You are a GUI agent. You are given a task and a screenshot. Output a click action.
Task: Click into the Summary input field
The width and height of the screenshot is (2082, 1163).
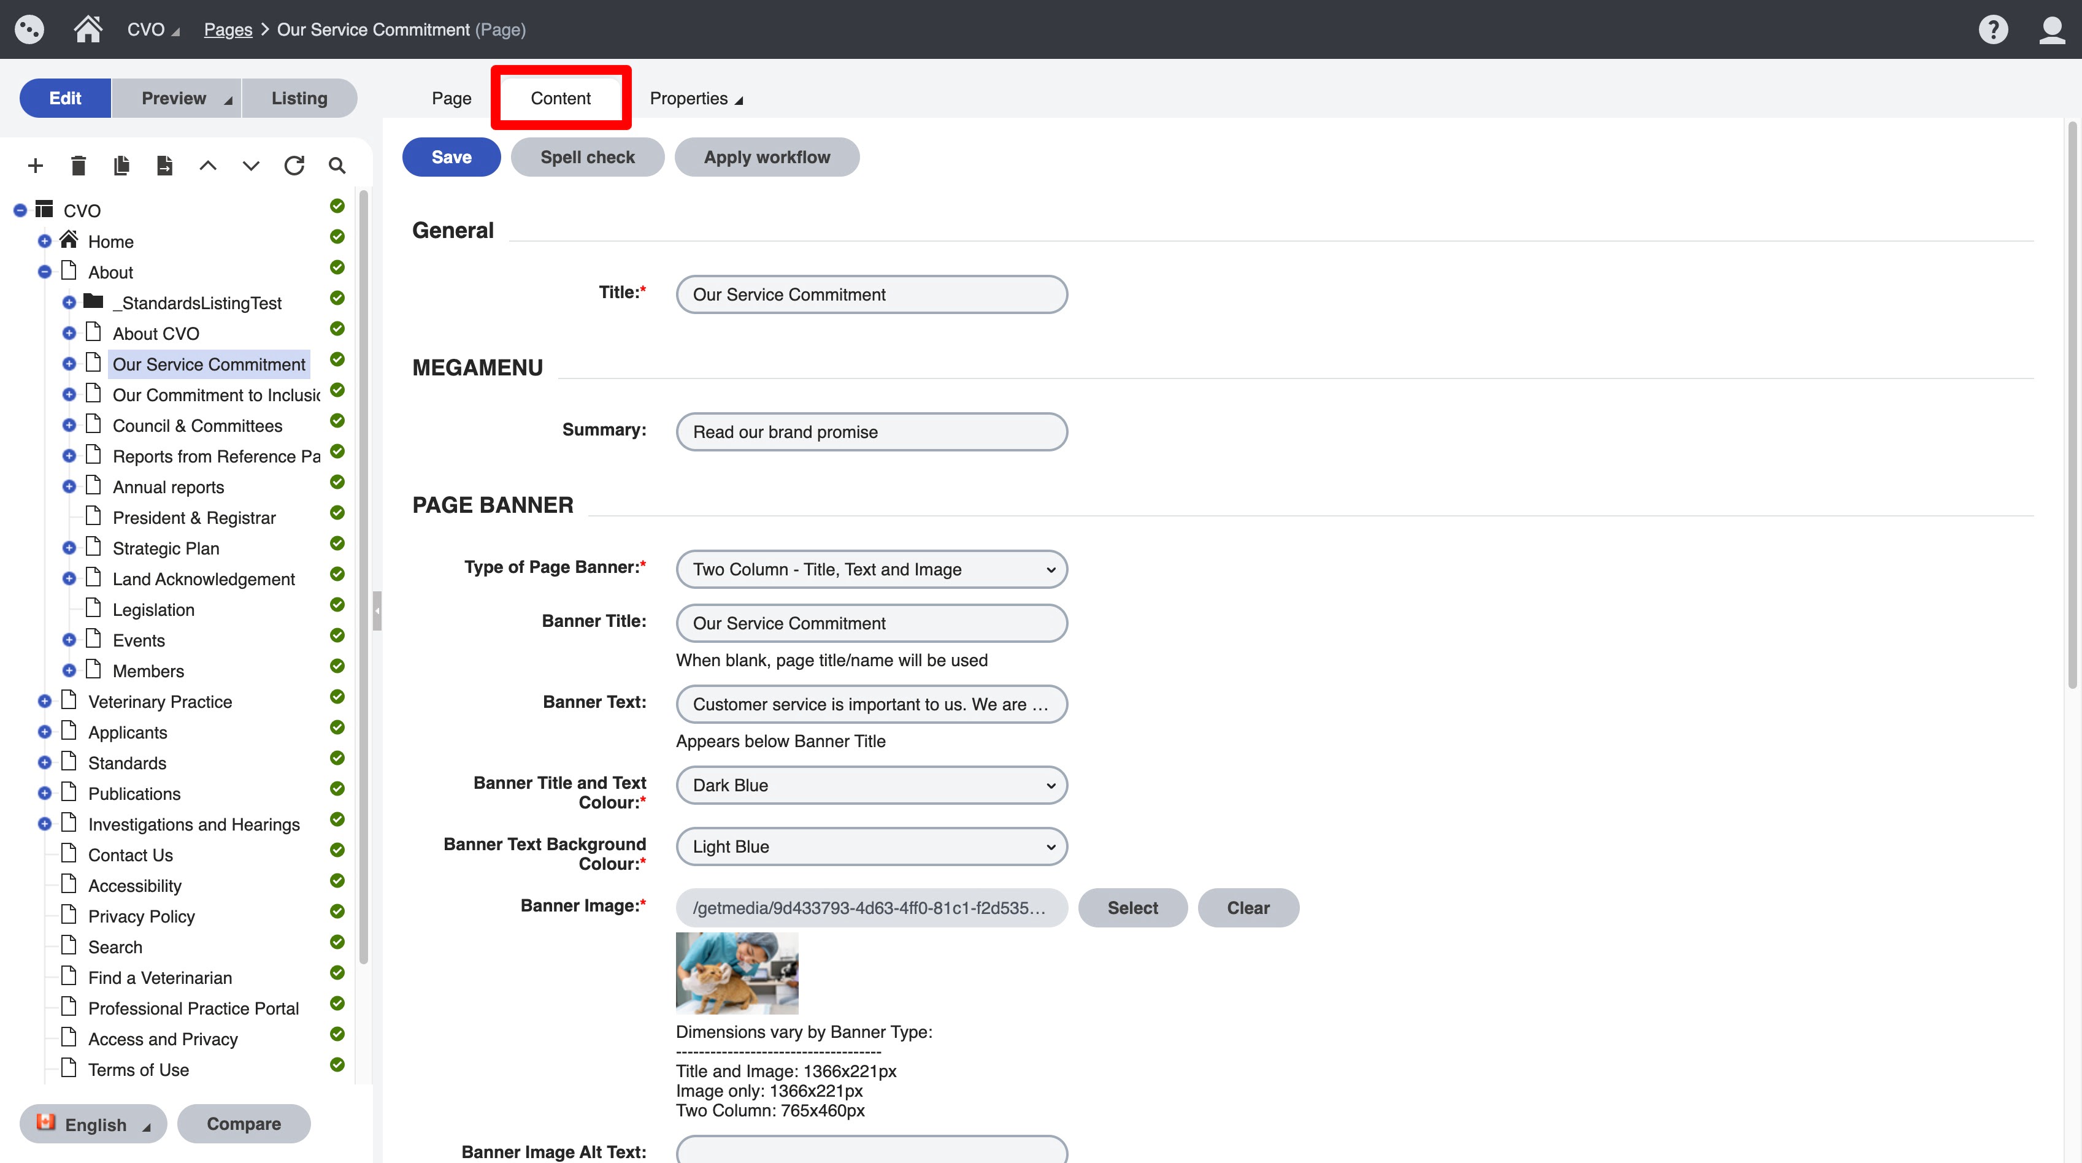tap(871, 432)
